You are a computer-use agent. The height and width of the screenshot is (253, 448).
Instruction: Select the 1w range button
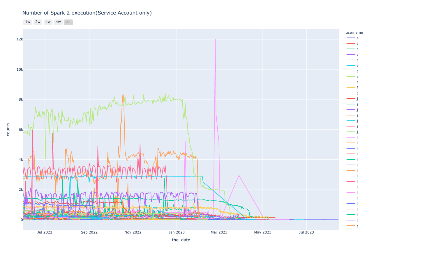[28, 22]
